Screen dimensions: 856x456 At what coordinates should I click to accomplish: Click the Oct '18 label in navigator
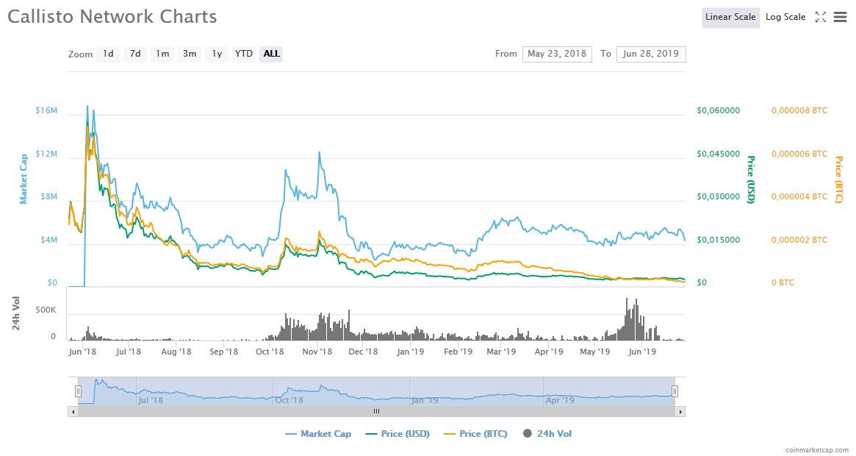(x=289, y=400)
